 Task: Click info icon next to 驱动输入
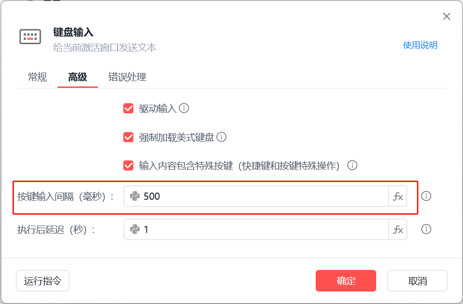click(x=184, y=108)
